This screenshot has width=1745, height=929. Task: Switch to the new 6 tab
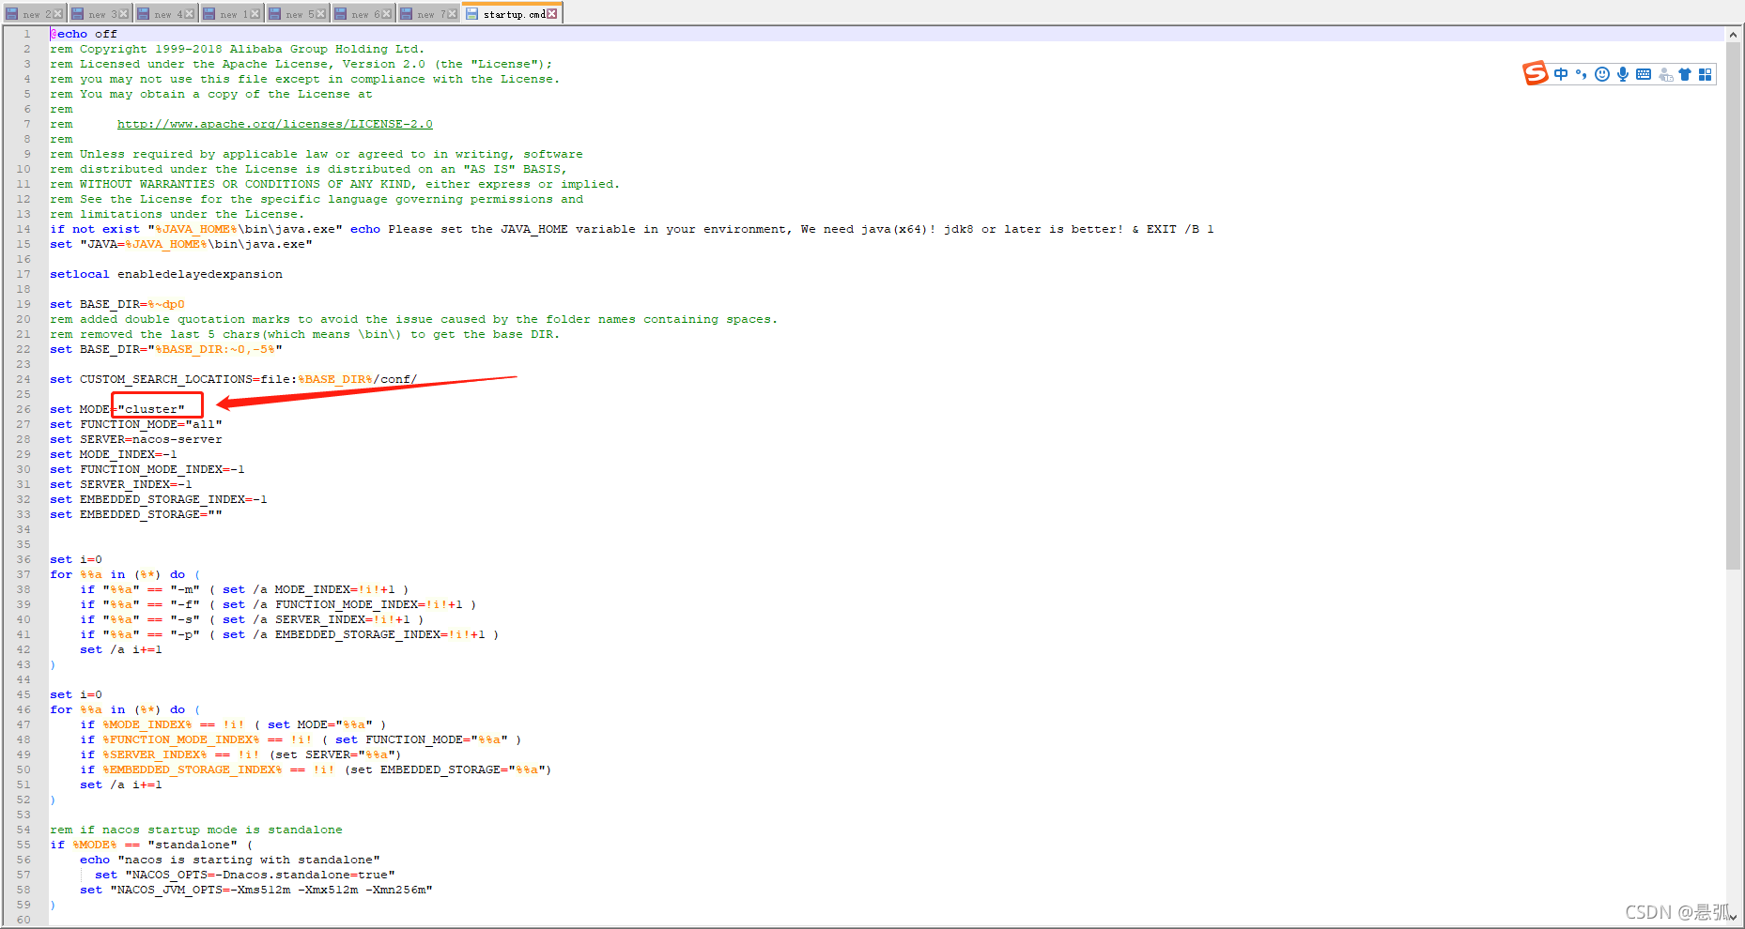pos(363,14)
